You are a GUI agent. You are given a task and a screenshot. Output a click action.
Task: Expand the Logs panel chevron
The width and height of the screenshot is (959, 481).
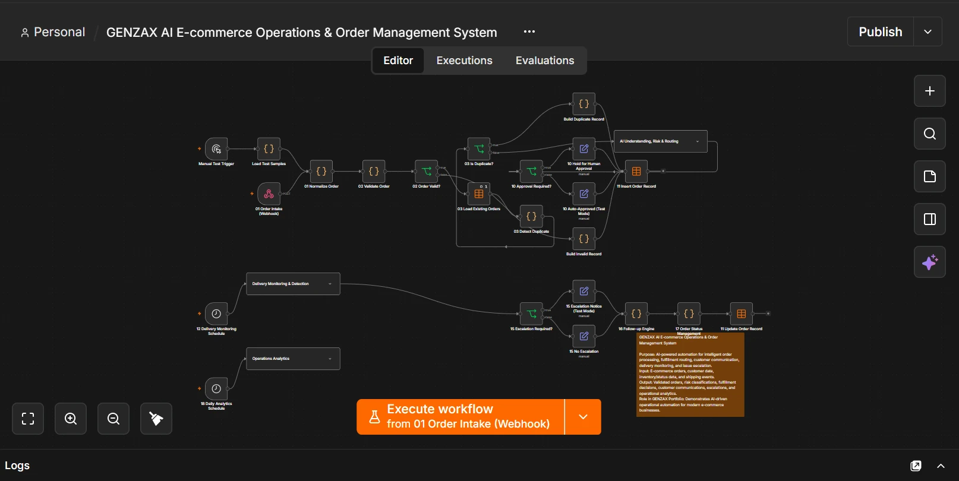click(x=941, y=466)
